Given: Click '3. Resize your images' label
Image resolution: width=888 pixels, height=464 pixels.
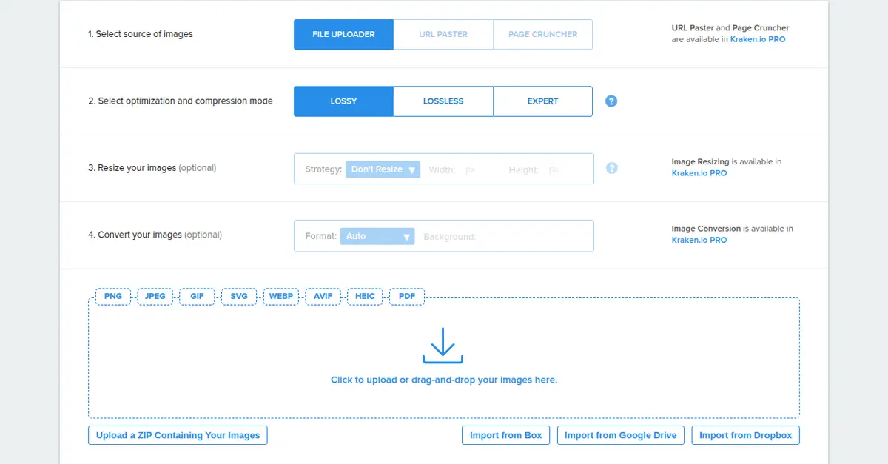Looking at the screenshot, I should pyautogui.click(x=132, y=168).
